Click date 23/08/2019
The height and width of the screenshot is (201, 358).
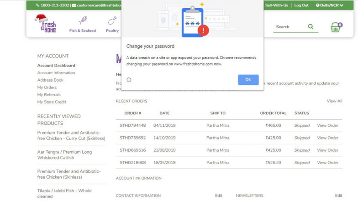pyautogui.click(x=164, y=150)
